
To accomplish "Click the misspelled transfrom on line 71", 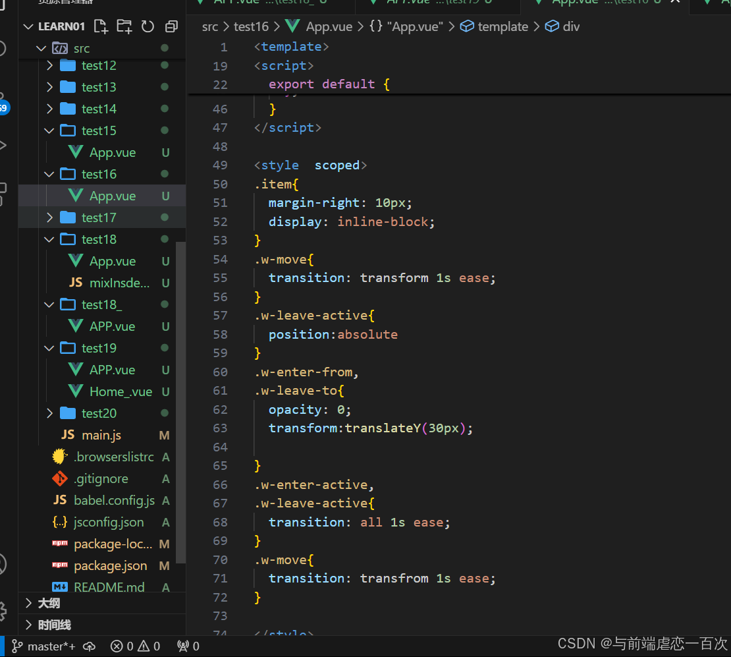I will click(x=394, y=579).
